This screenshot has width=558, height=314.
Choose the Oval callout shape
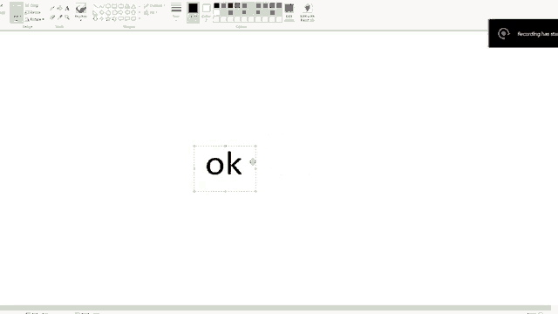pyautogui.click(x=127, y=19)
